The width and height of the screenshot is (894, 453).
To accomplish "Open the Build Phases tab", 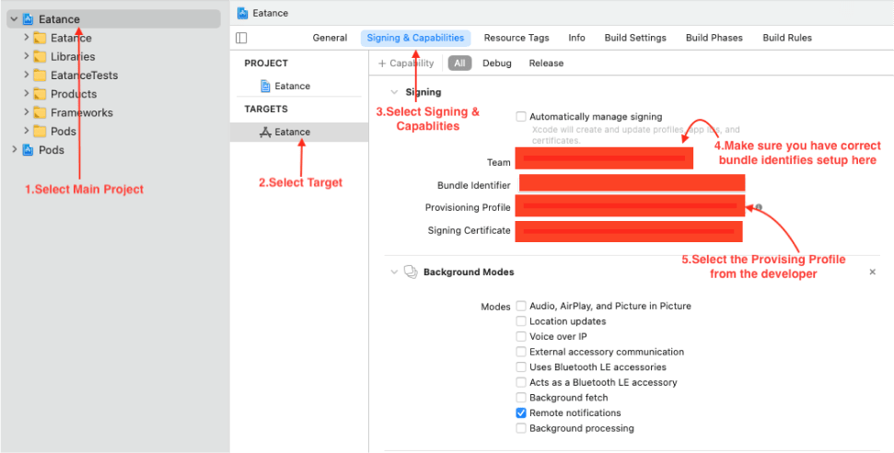I will 714,38.
